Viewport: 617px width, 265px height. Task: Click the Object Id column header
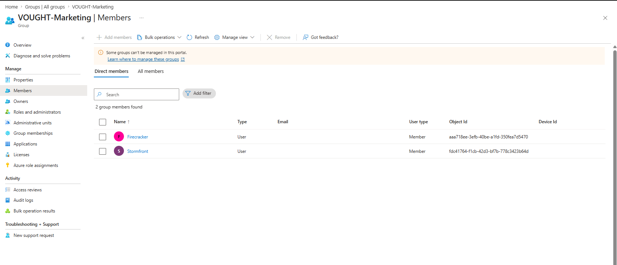pos(458,122)
